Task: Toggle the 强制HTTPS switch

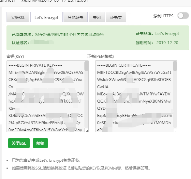Action: pos(183,16)
